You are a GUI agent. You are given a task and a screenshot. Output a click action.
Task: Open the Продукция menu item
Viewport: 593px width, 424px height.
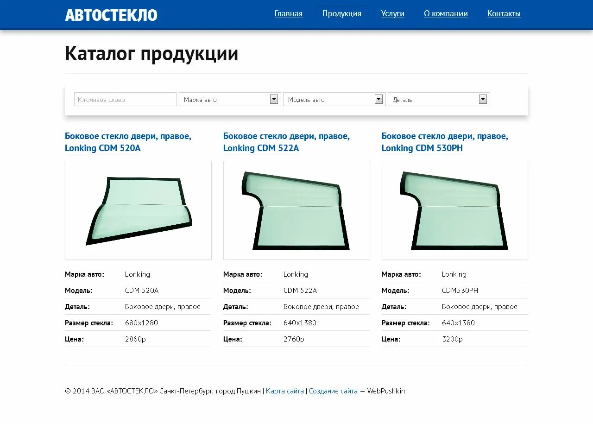(x=342, y=13)
